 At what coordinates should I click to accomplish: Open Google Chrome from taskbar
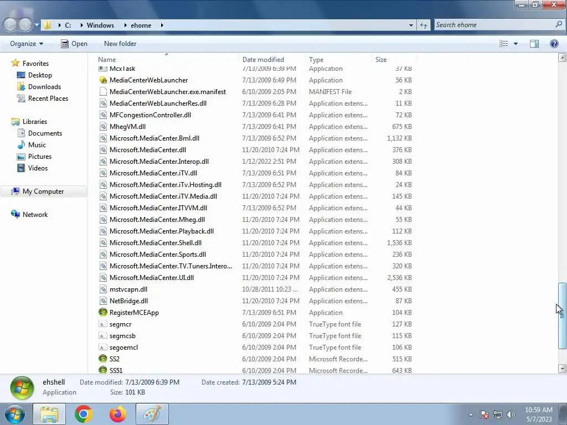tap(84, 414)
